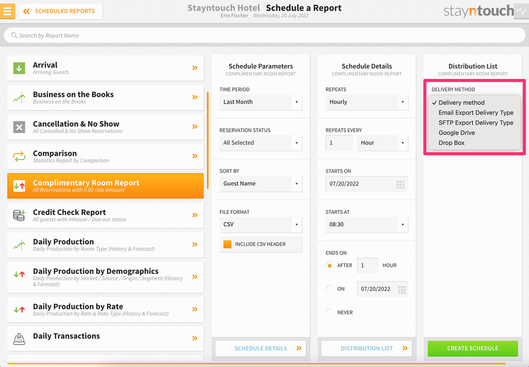Open the Repeats Hourly dropdown
The height and width of the screenshot is (367, 529).
pyautogui.click(x=367, y=102)
